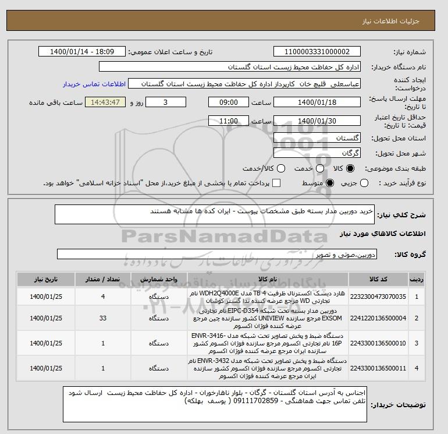Screen dimensions: 448x434
Task: Toggle Islamic treasury bonds payment checkbox
Action: [276, 183]
